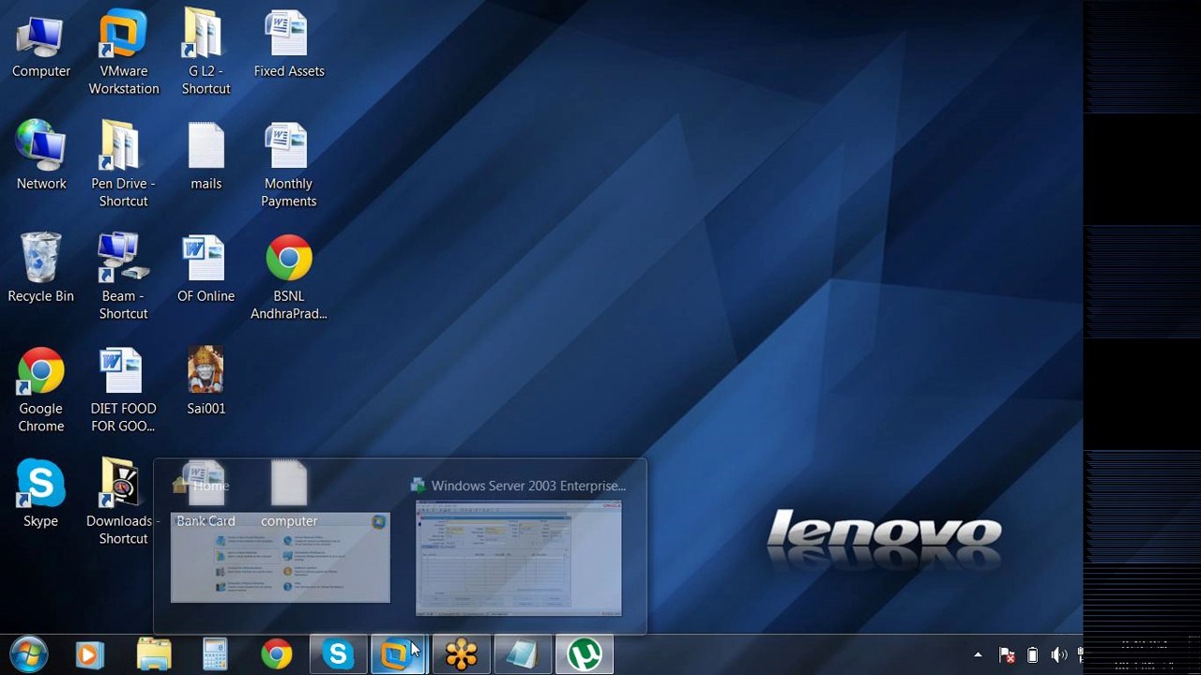The height and width of the screenshot is (675, 1201).
Task: Launch Skype from the desktop
Action: [x=40, y=494]
